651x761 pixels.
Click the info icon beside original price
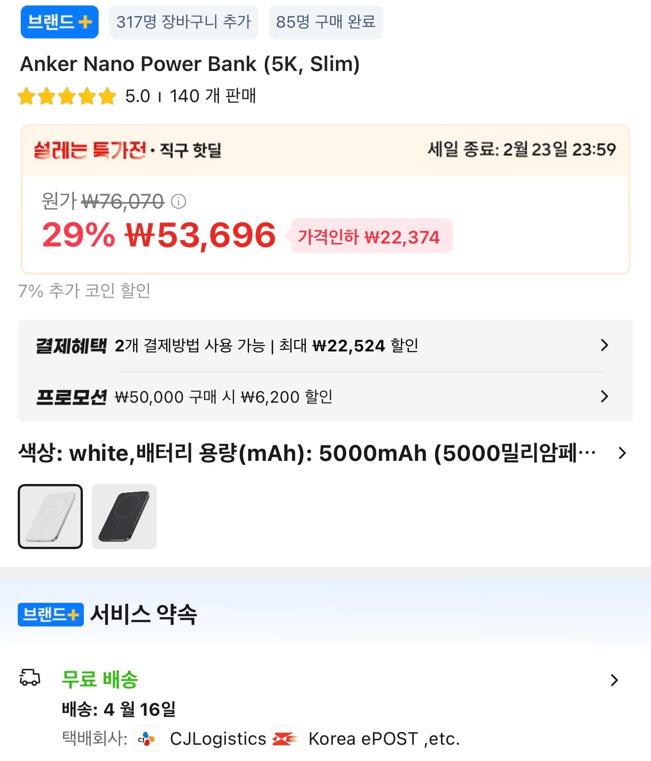click(179, 201)
